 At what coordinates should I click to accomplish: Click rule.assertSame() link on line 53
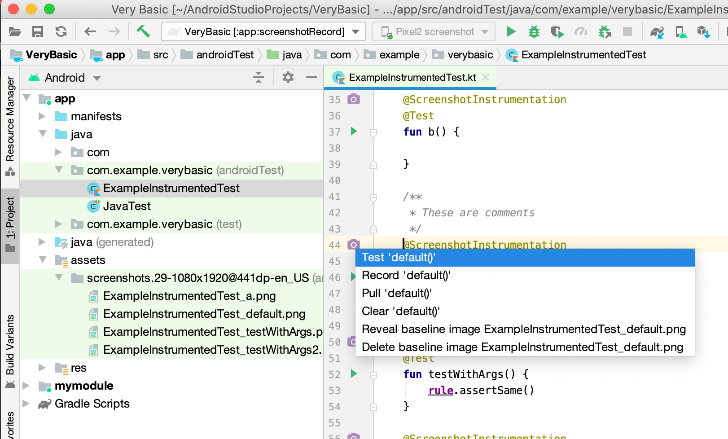pos(481,391)
